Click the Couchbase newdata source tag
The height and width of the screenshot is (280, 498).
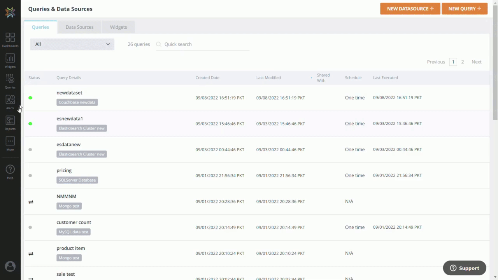pyautogui.click(x=77, y=102)
